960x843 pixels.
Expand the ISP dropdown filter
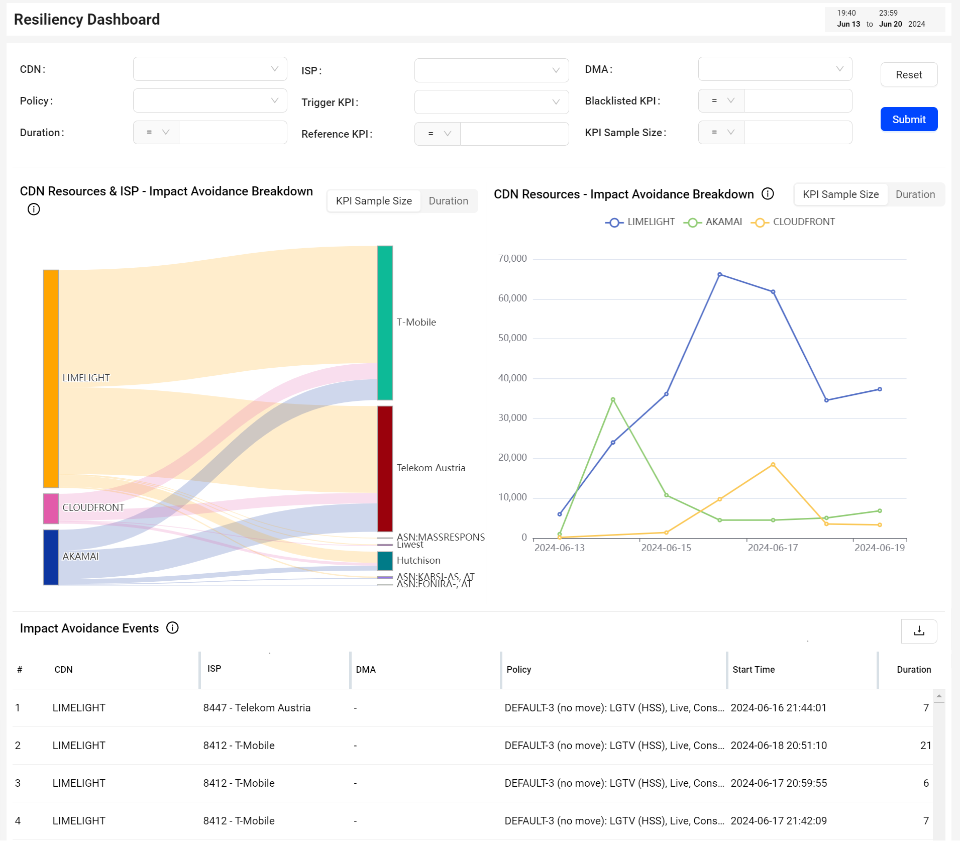point(491,70)
